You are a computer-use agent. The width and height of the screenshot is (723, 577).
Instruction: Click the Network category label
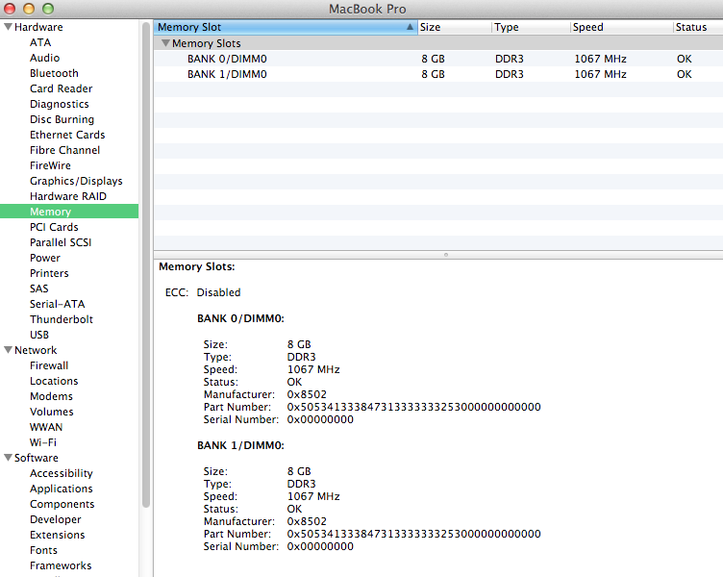pyautogui.click(x=36, y=350)
